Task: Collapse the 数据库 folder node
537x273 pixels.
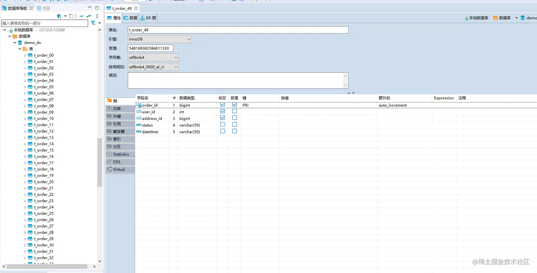Action: (10, 36)
